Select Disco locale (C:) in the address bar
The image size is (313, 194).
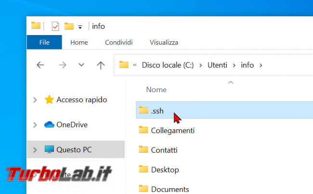[168, 65]
